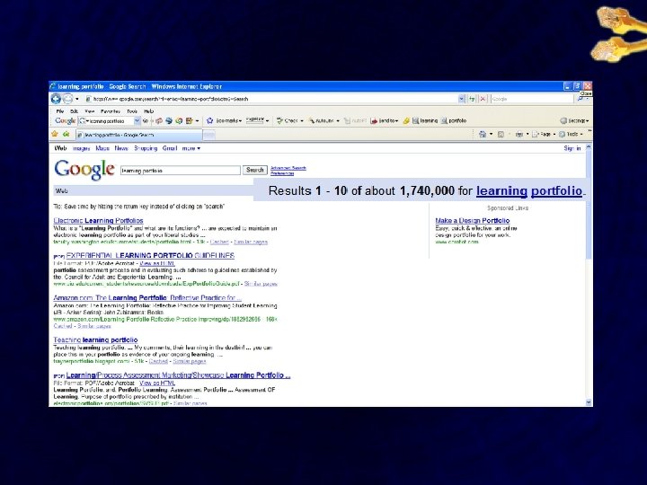Click the Google search query input field
Image resolution: width=647 pixels, height=485 pixels.
181,171
